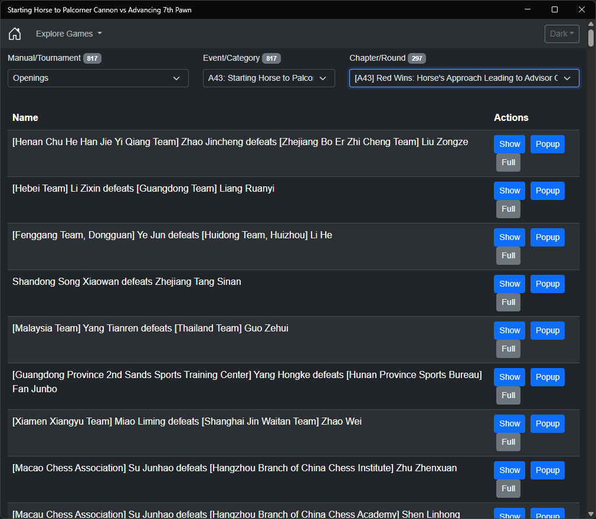The height and width of the screenshot is (519, 596).
Task: Show the Yang Hongke vs Fan Junbo game
Action: (509, 377)
